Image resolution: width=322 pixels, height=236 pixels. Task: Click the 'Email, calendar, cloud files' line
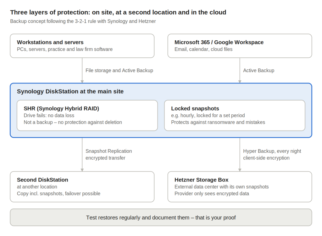coord(203,49)
